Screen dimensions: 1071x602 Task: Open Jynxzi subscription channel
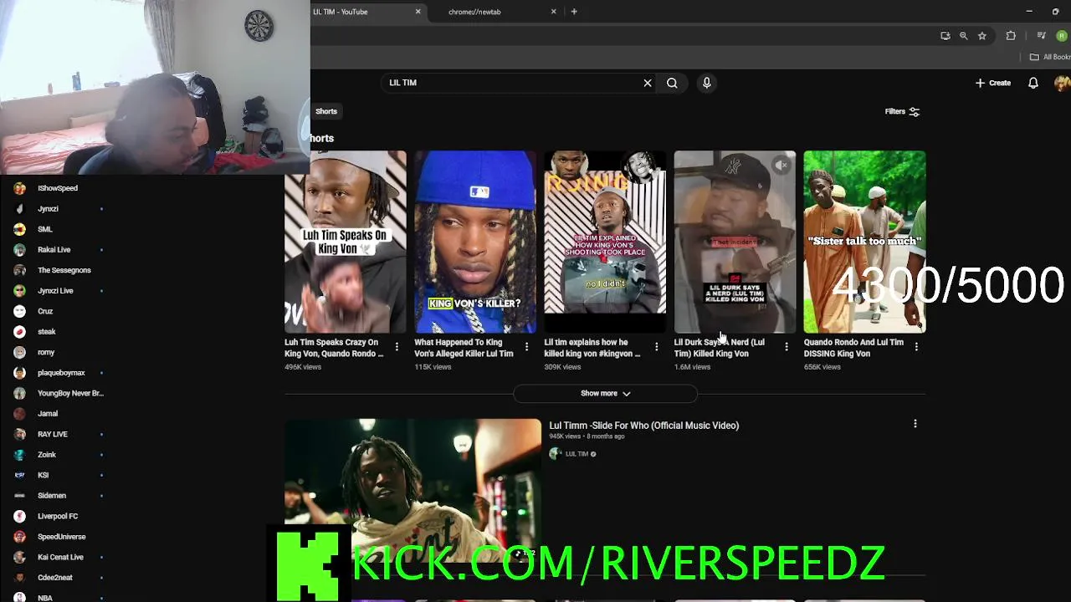click(48, 209)
